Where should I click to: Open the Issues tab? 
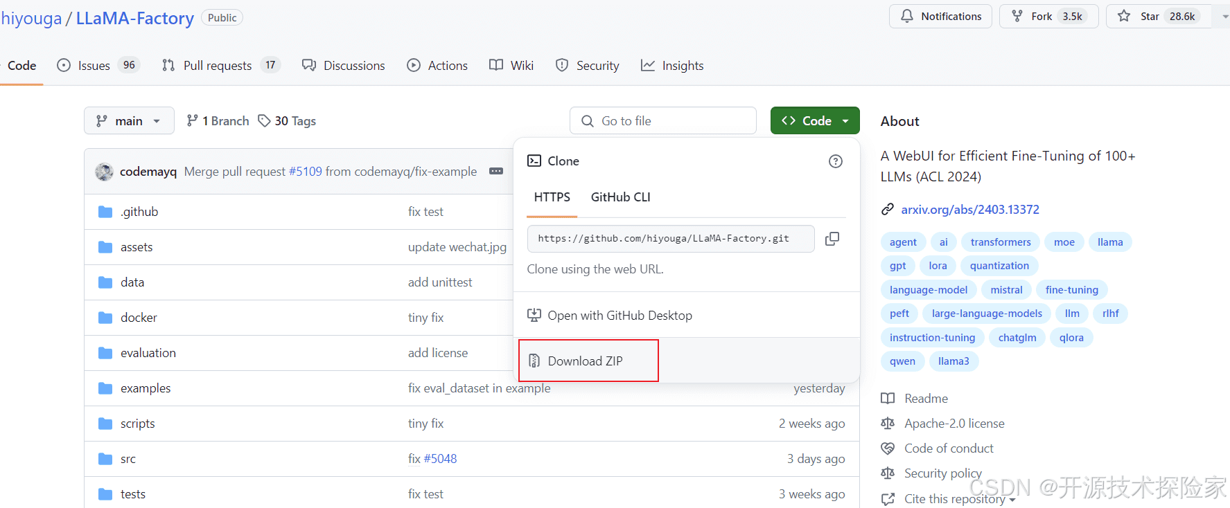98,65
